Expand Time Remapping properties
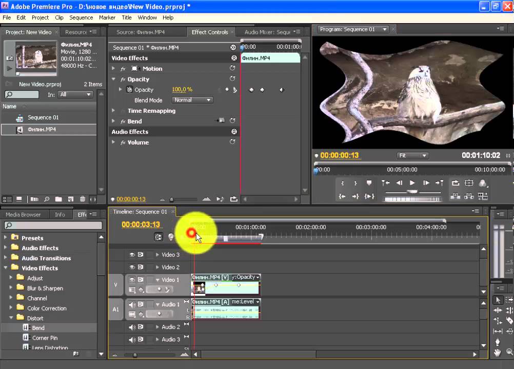Screen dimensions: 514x369 click(x=113, y=111)
